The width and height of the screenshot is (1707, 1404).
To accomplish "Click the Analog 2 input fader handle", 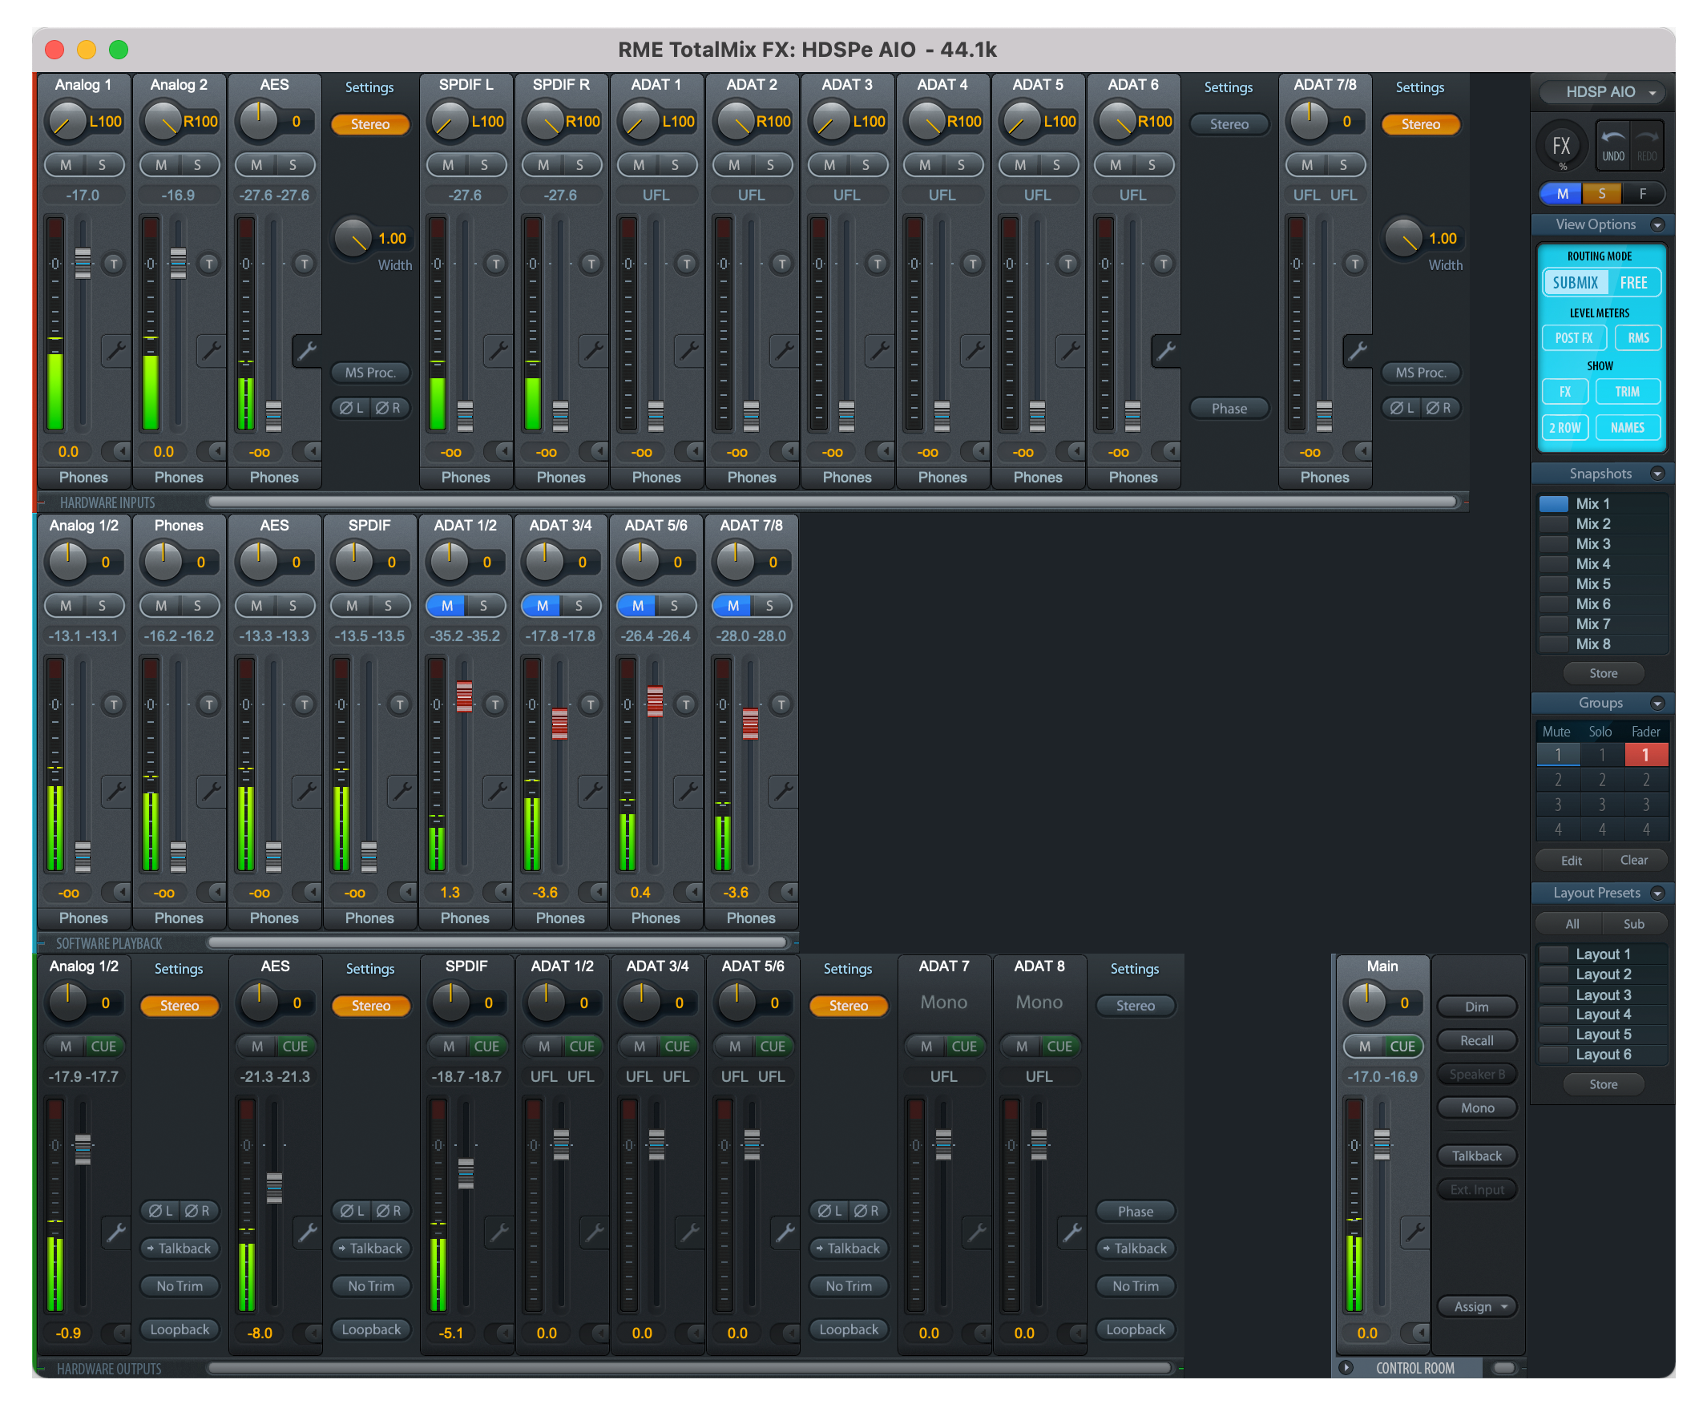I will tap(179, 264).
